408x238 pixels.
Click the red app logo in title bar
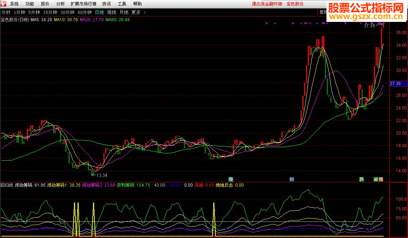point(3,4)
